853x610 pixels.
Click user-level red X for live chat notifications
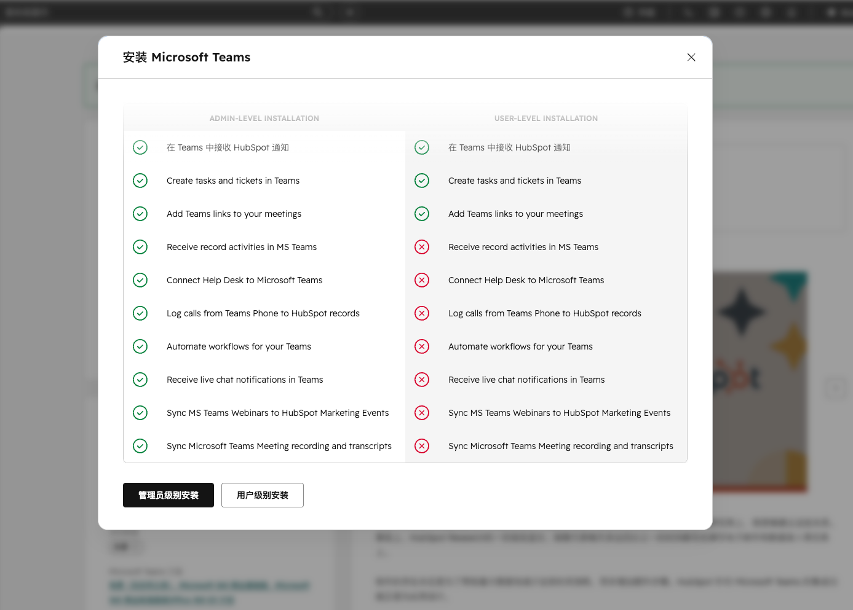[422, 380]
